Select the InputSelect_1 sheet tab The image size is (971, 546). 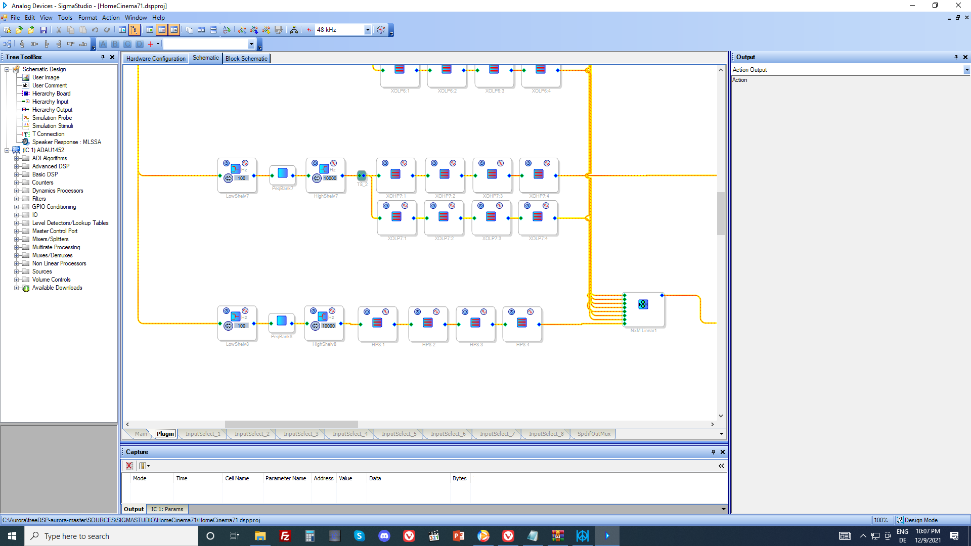coord(203,434)
